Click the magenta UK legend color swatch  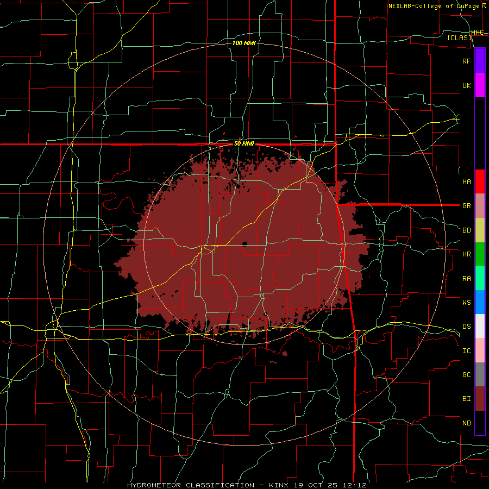tap(480, 85)
